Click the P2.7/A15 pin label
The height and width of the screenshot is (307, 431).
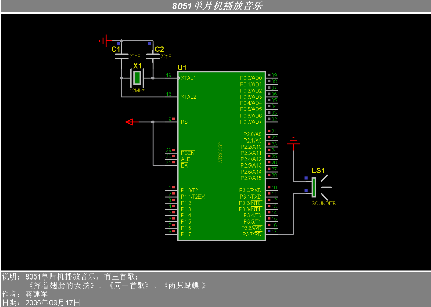[x=251, y=178]
